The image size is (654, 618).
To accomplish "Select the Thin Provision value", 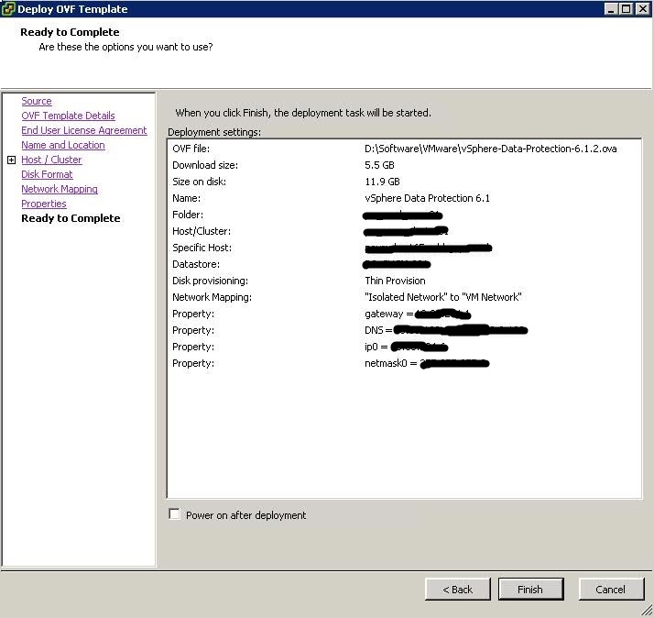I will [395, 281].
